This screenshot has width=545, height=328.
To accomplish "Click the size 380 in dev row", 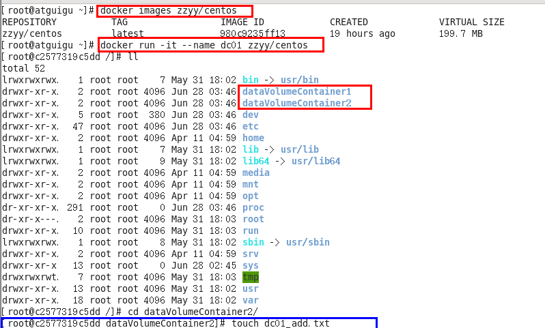I will coord(157,115).
